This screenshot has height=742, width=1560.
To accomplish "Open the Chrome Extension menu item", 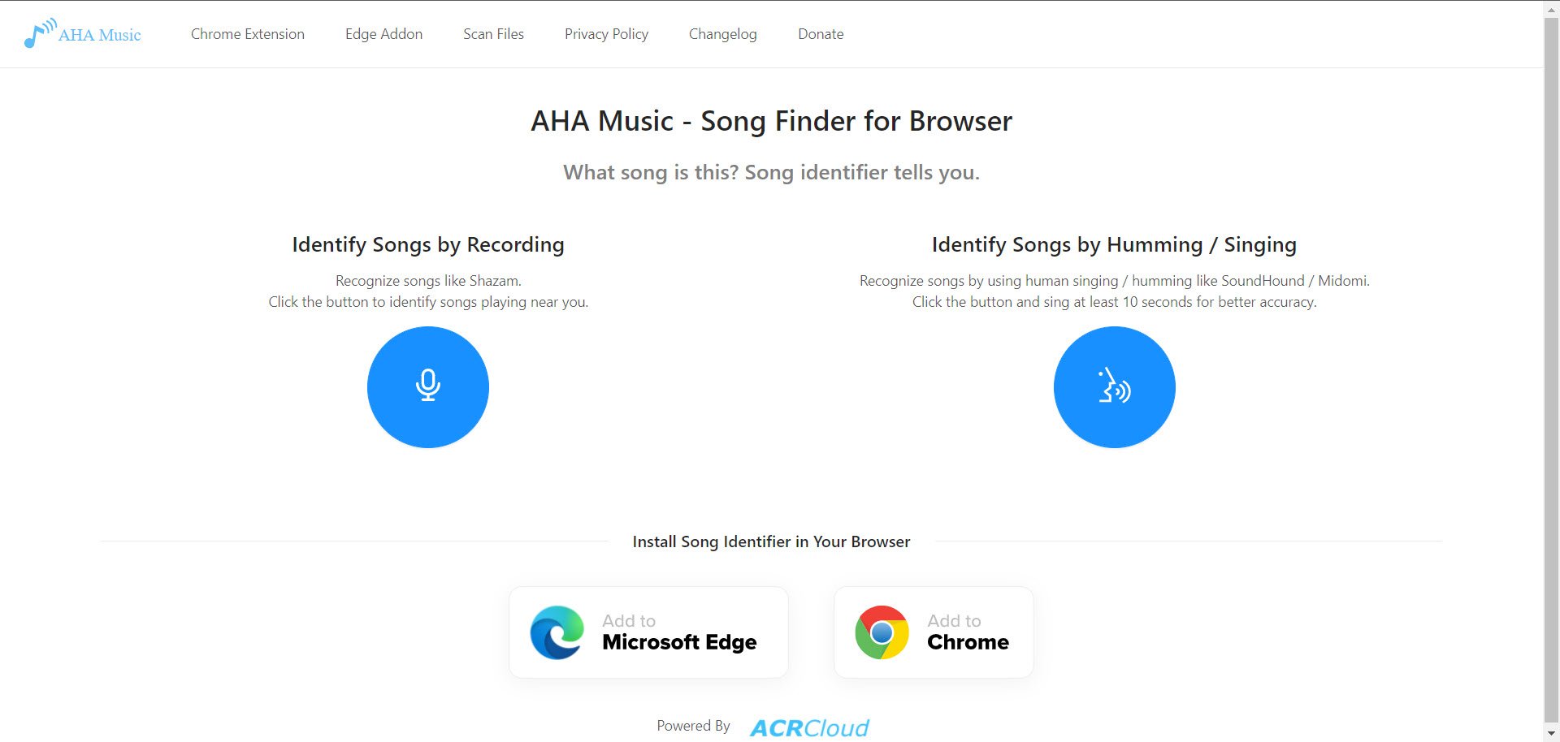I will click(x=247, y=33).
